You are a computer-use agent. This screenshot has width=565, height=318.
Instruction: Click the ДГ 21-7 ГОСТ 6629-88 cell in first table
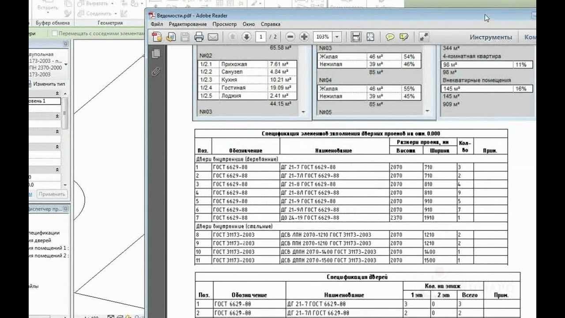point(335,167)
